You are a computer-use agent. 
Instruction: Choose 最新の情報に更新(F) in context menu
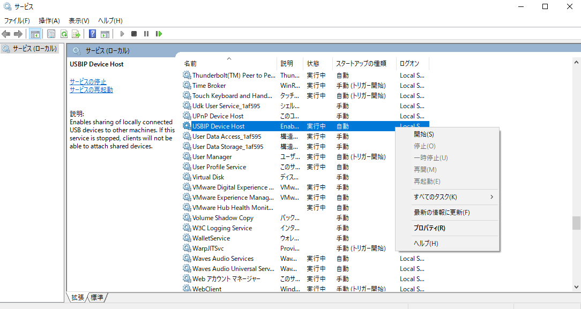pyautogui.click(x=447, y=213)
